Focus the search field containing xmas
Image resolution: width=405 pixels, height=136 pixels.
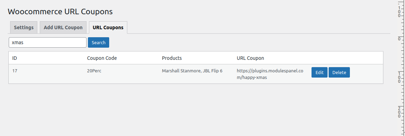[x=47, y=42]
